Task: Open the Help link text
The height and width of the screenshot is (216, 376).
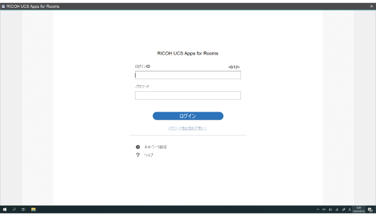Action: click(x=149, y=155)
